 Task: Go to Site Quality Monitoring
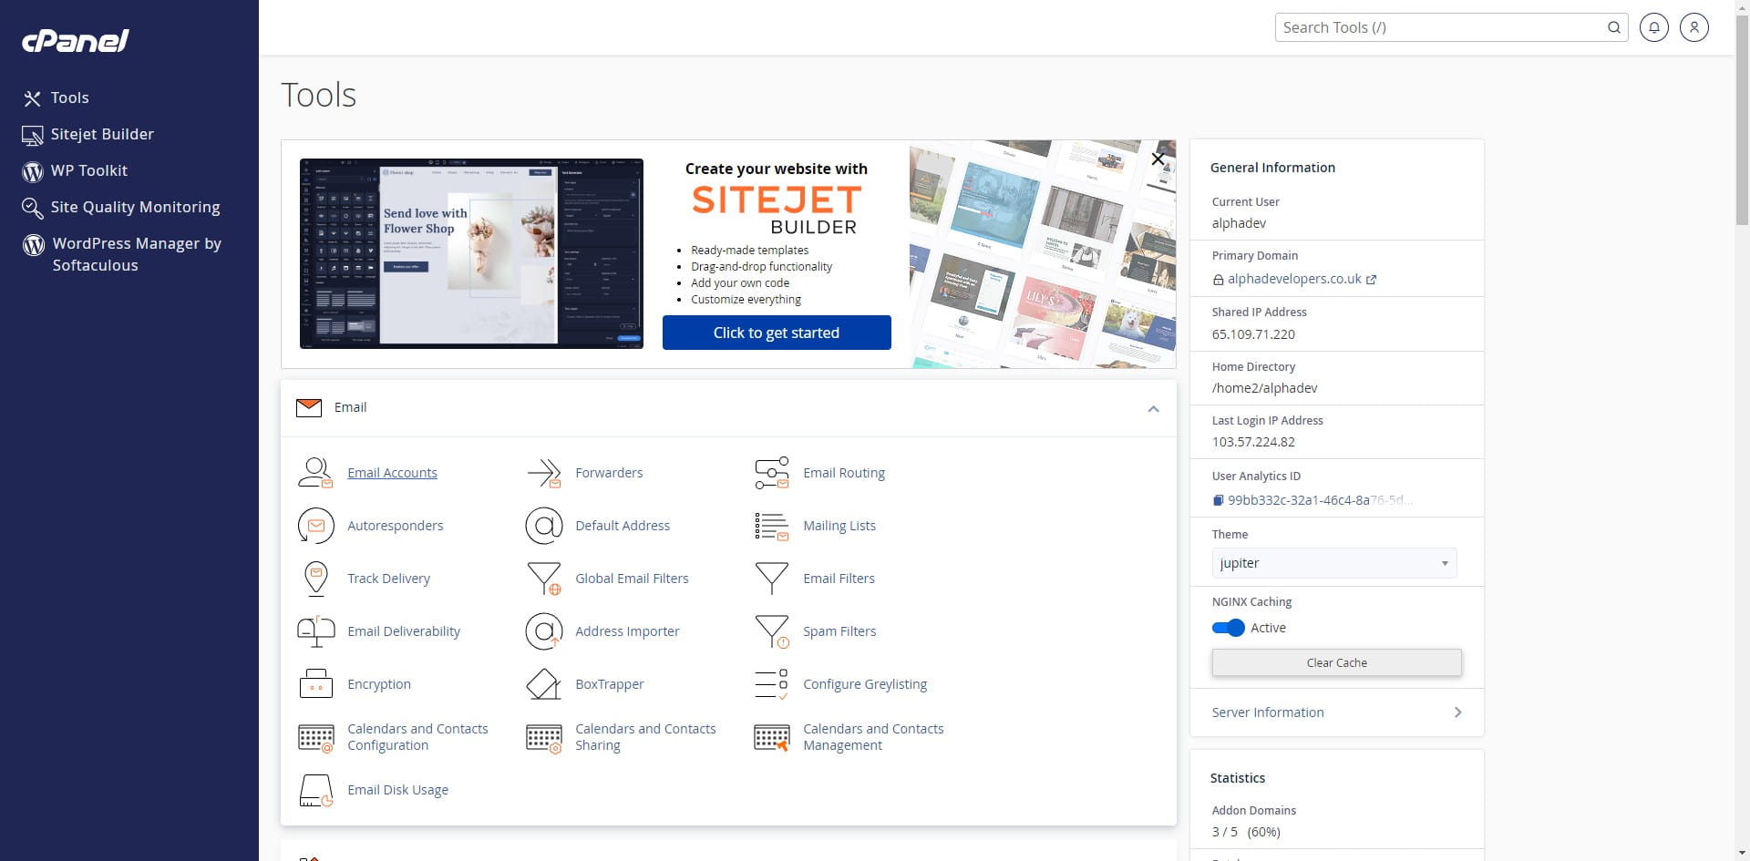pos(135,207)
